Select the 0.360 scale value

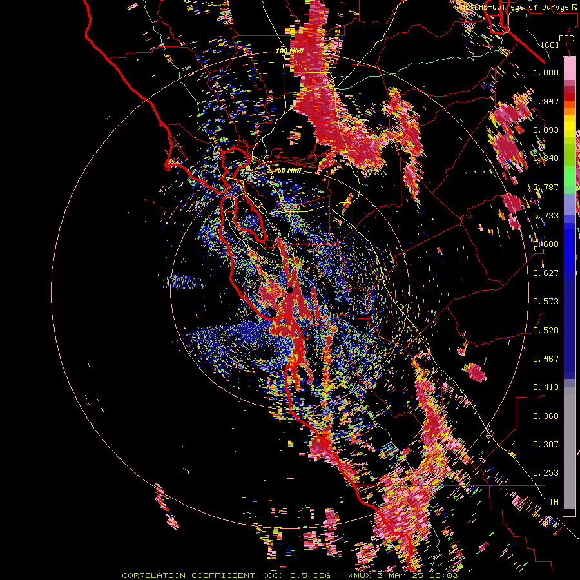[x=546, y=416]
